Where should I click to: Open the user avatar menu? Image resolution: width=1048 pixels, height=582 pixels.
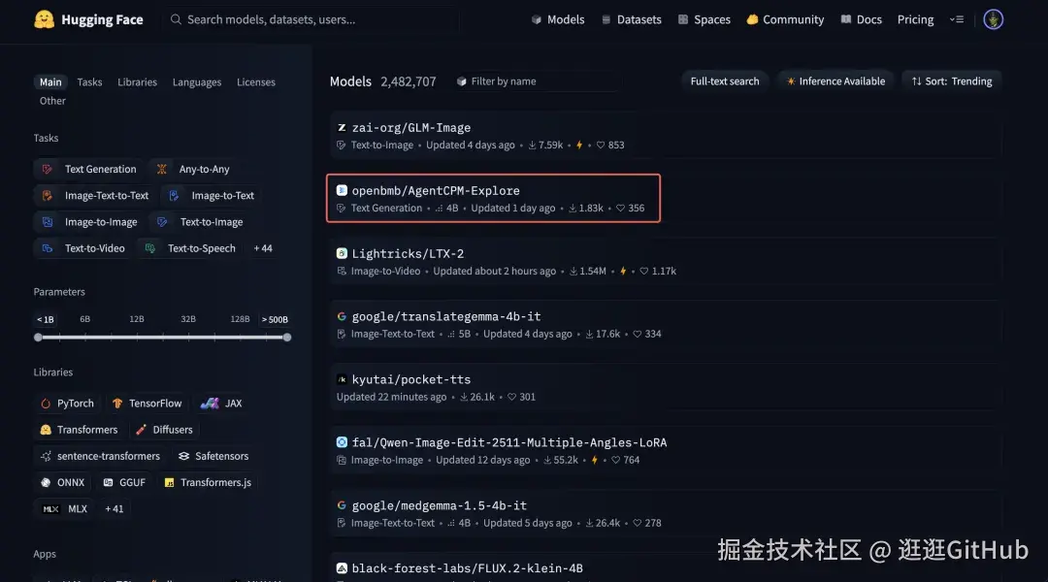click(993, 19)
